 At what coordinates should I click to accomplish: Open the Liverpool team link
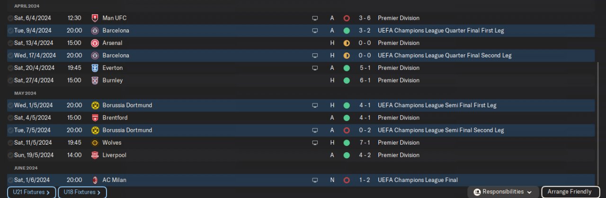coord(114,155)
